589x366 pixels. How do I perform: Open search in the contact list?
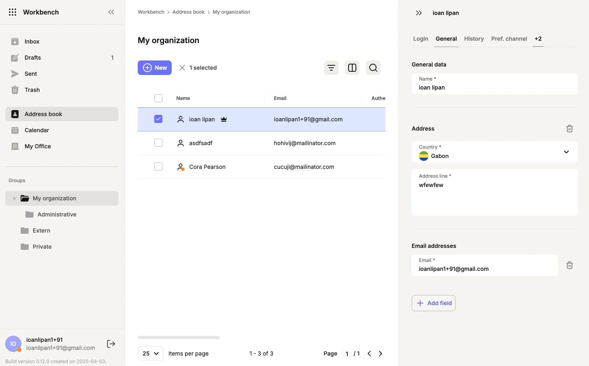click(x=373, y=67)
